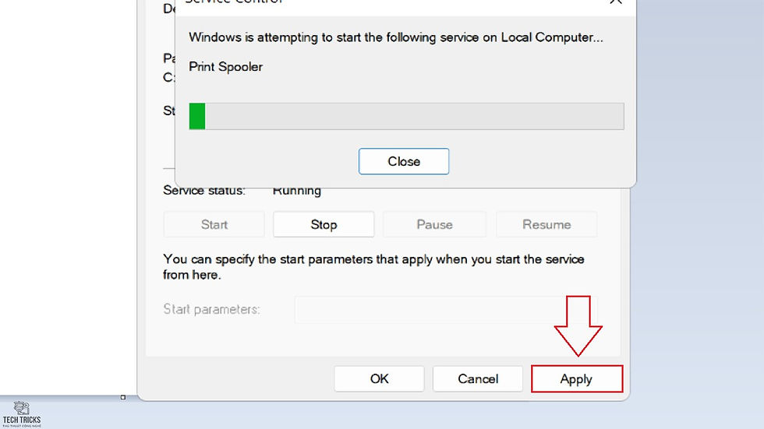Click the 'Service status:' label

click(x=204, y=191)
